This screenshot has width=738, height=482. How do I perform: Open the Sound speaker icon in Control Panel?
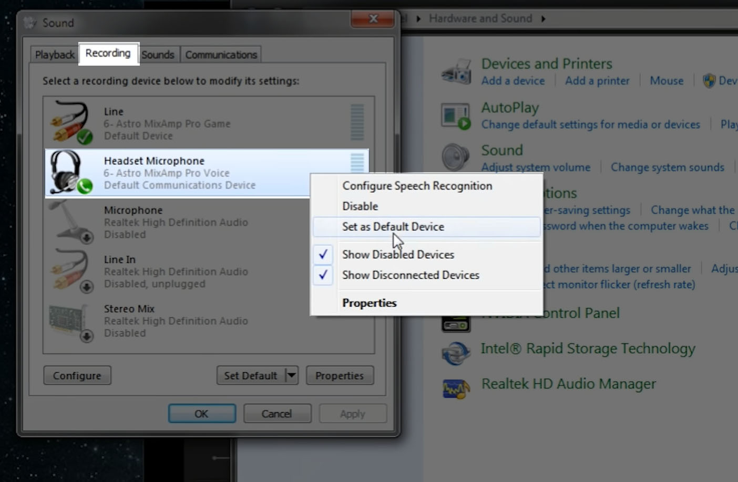tap(456, 157)
